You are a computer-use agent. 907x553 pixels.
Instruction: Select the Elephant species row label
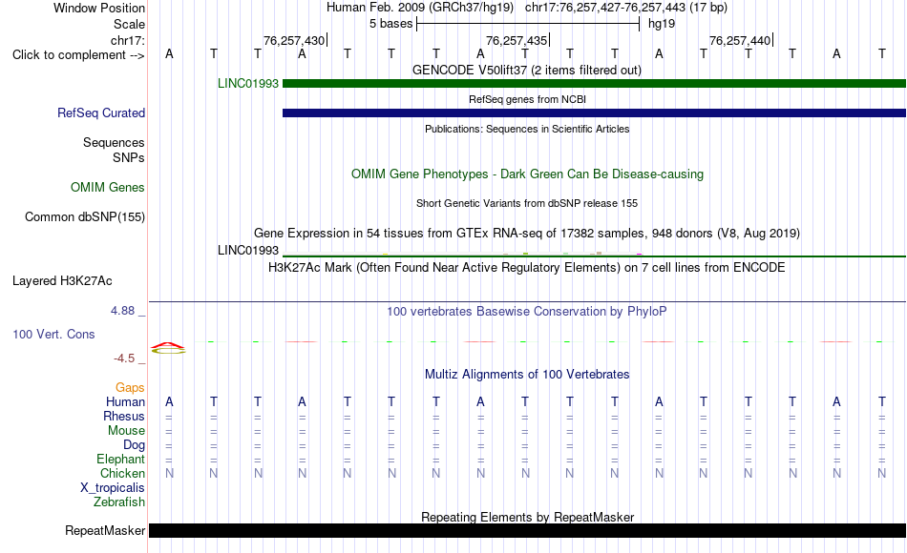[121, 460]
